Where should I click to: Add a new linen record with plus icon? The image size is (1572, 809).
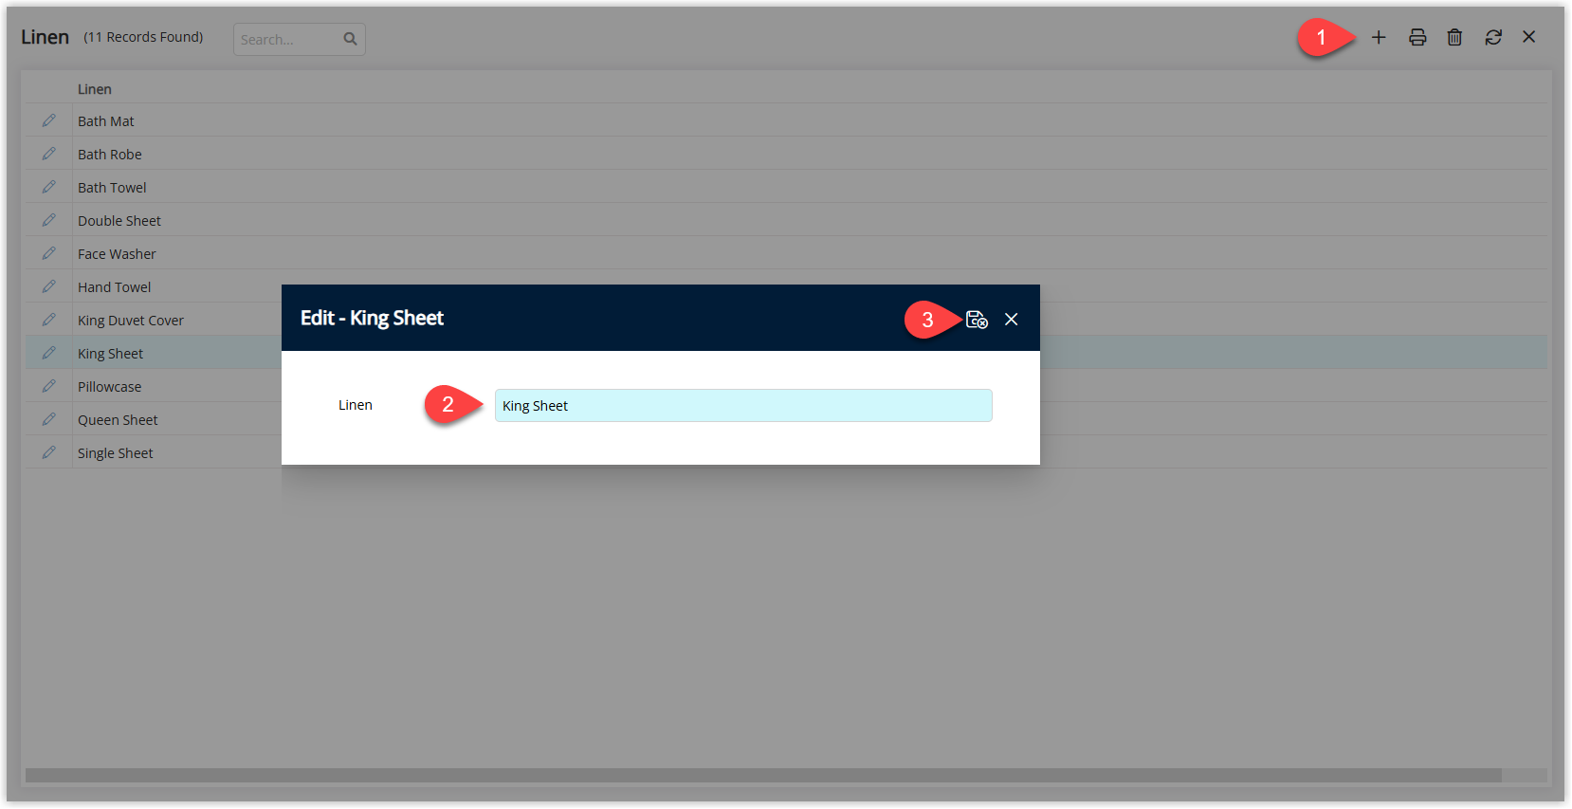click(x=1379, y=37)
